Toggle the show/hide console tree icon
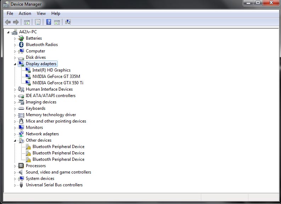This screenshot has height=204, width=281. (27, 22)
